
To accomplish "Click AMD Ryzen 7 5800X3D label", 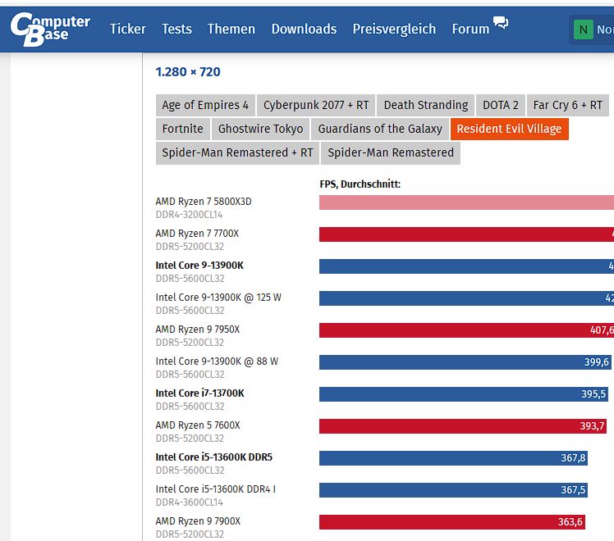I will 204,202.
